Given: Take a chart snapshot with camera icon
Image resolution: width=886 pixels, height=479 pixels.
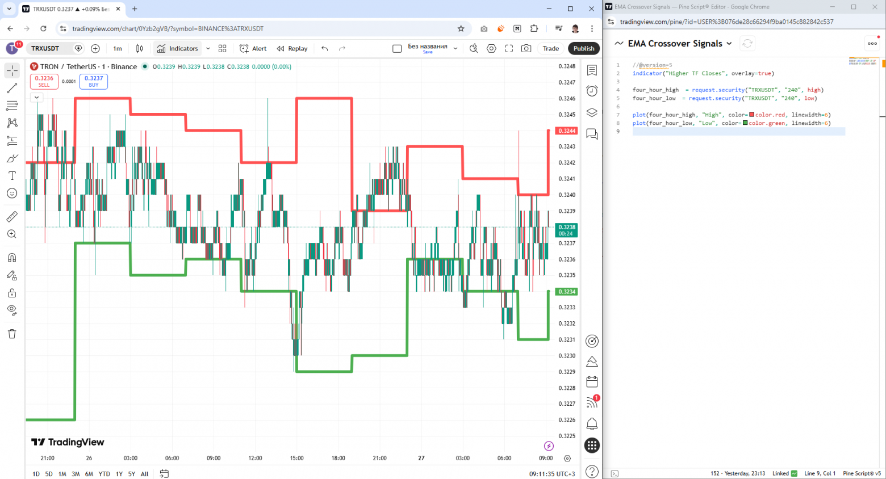Looking at the screenshot, I should (x=526, y=49).
